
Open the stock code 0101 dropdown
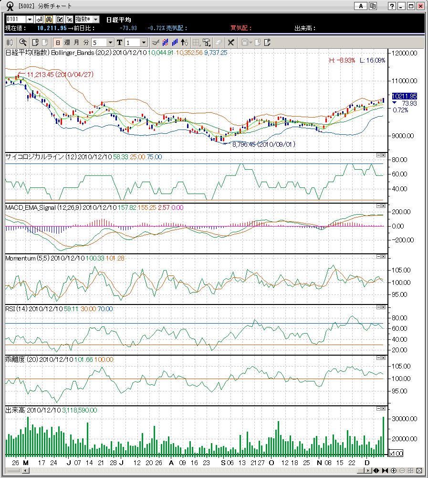[30, 19]
